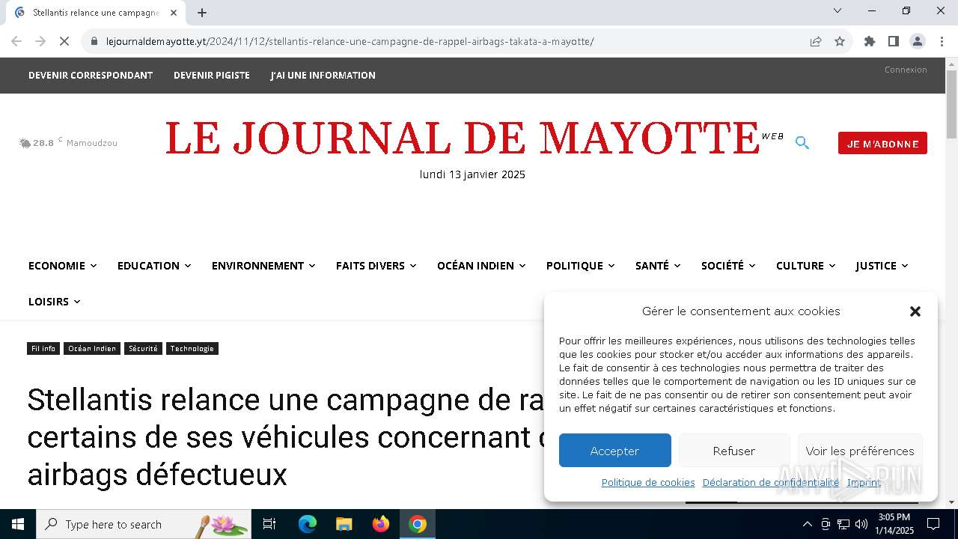Open DEVENIR PIGISTE link
Screen dimensions: 958x539
coord(212,75)
